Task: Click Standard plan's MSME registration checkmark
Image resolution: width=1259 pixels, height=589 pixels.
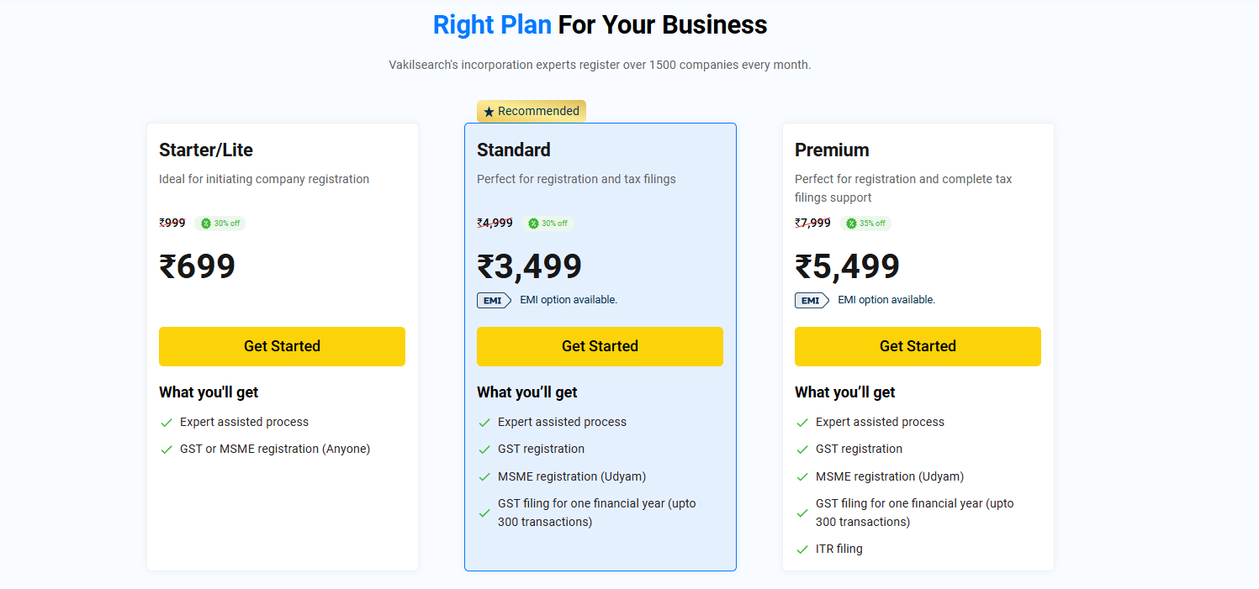Action: coord(484,477)
